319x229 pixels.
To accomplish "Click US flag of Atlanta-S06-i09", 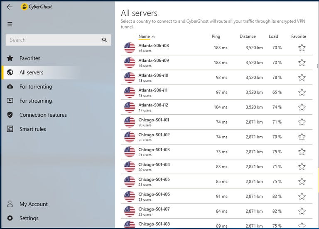I will coord(130,63).
